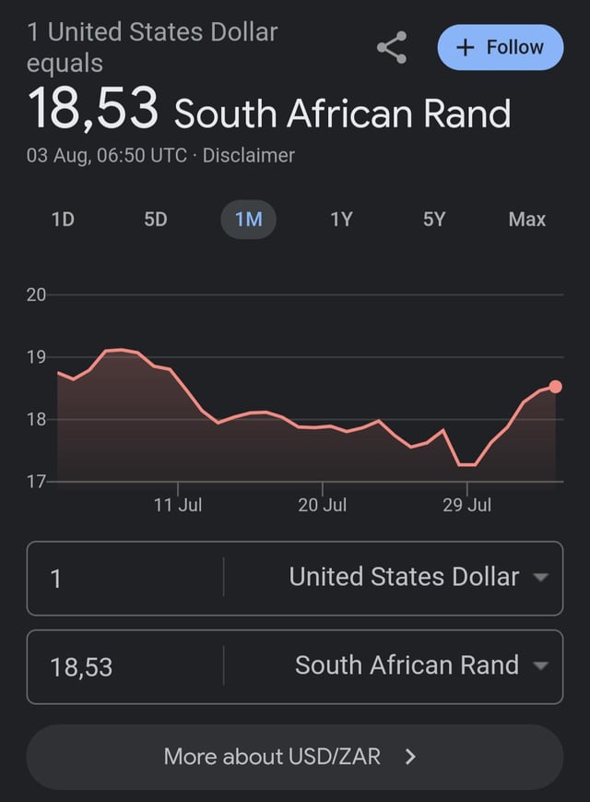This screenshot has height=802, width=590.
Task: Tap the share icon
Action: click(391, 47)
